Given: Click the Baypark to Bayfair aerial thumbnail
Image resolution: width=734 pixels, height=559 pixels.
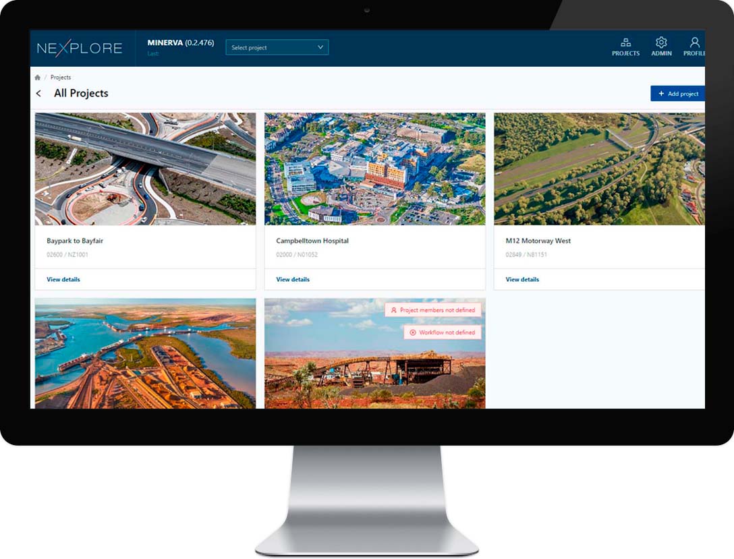Looking at the screenshot, I should pyautogui.click(x=145, y=169).
